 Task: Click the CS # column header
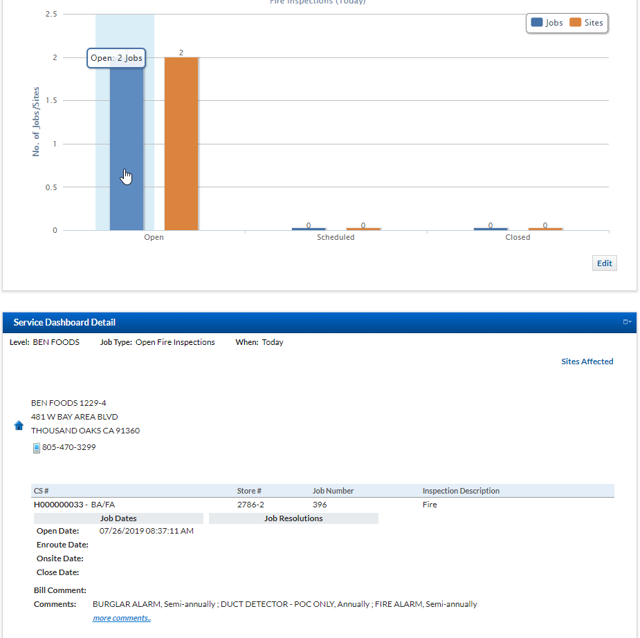42,491
